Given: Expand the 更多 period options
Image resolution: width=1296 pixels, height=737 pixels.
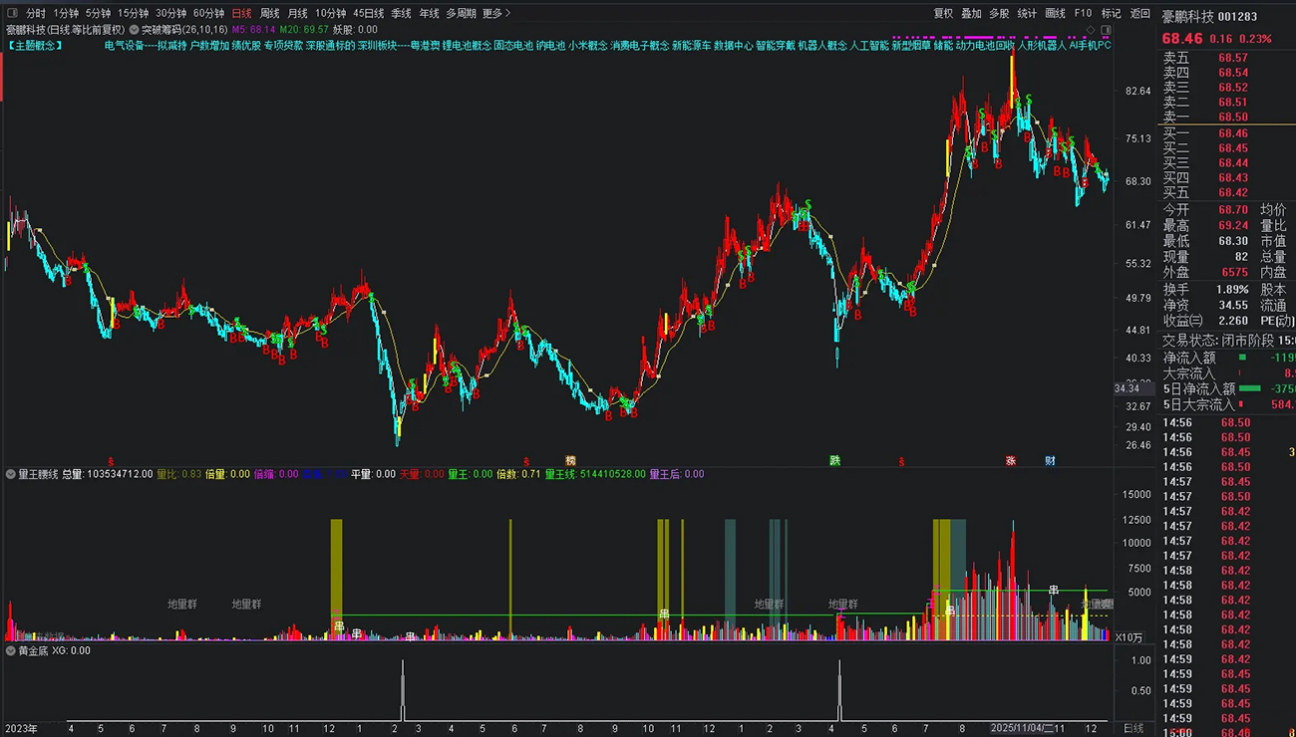Looking at the screenshot, I should (x=496, y=14).
